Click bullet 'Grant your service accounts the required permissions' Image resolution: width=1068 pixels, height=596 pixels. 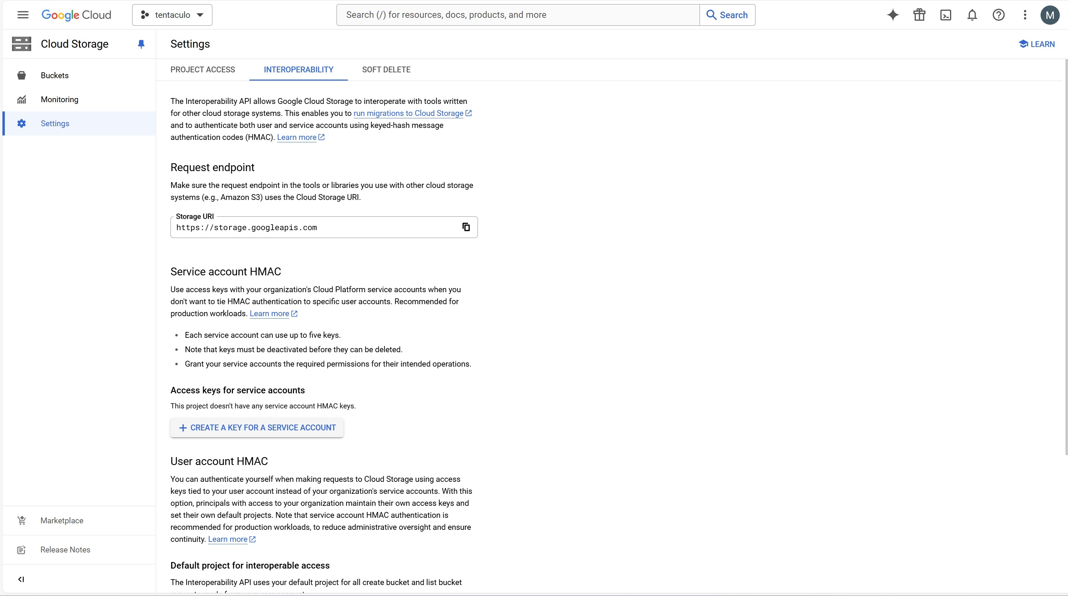coord(328,364)
